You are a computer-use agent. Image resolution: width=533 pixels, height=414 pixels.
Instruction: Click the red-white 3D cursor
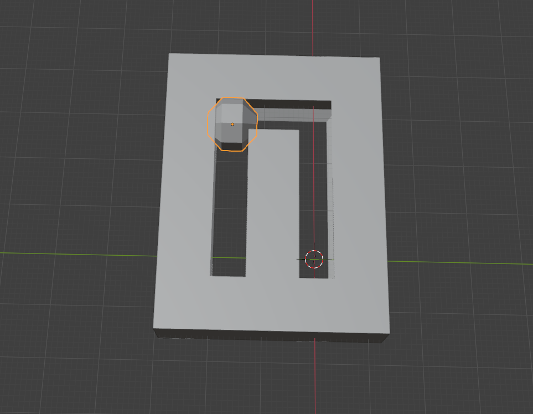[314, 258]
